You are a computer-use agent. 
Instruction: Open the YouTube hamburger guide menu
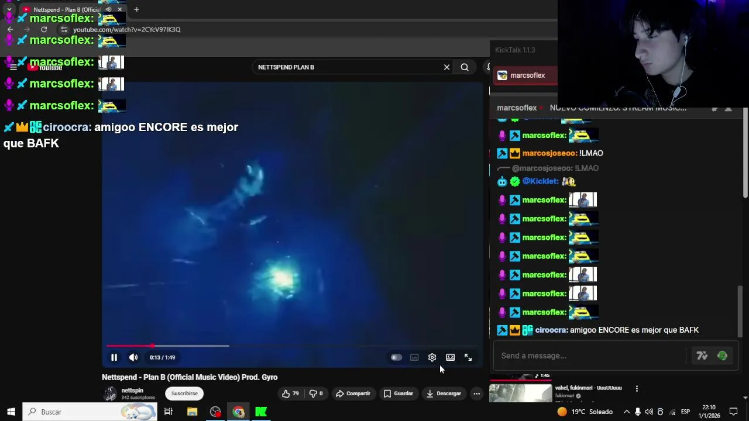(x=13, y=67)
